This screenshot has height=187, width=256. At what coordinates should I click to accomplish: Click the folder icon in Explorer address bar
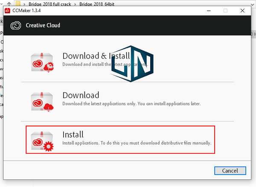coord(18,3)
